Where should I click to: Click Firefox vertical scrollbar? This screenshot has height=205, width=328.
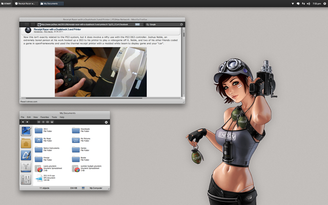coord(183,61)
